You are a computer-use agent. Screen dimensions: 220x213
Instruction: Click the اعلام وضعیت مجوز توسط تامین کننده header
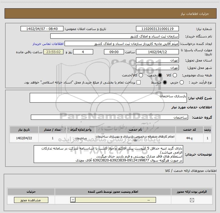(x=113, y=192)
